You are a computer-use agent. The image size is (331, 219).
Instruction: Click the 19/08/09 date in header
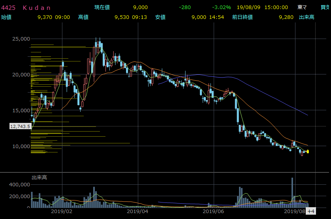click(245, 7)
